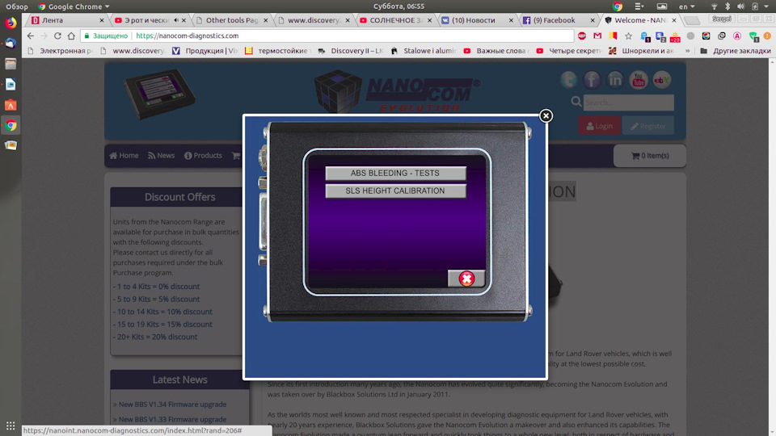Mute the Эротически tab audio icon
Viewport: 776px width, 436px height.
pyautogui.click(x=175, y=20)
